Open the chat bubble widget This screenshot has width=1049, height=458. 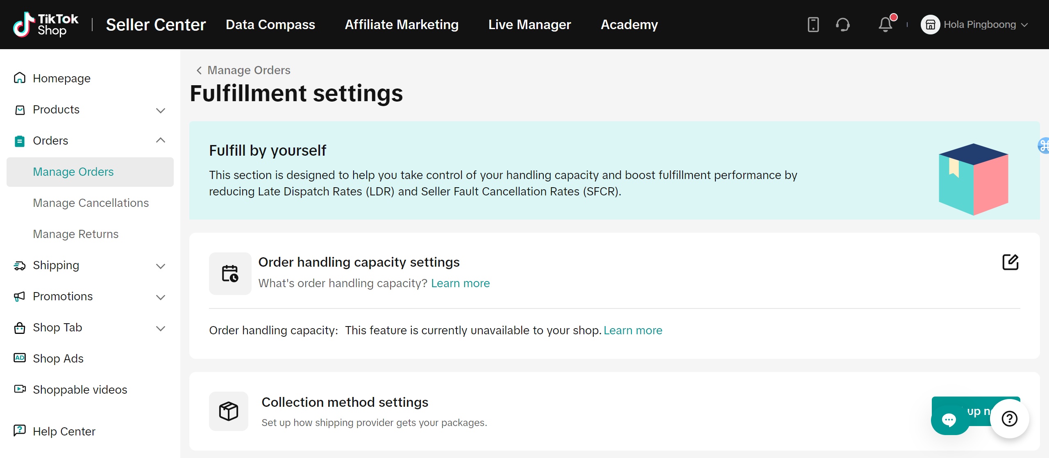(x=949, y=419)
